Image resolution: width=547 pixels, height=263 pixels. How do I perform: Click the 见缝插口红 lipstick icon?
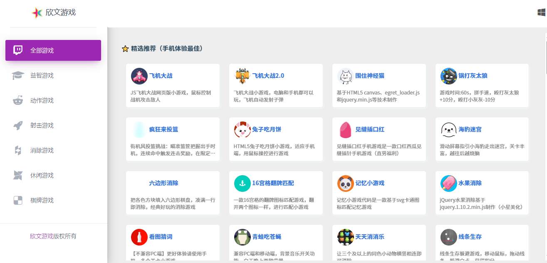[346, 130]
